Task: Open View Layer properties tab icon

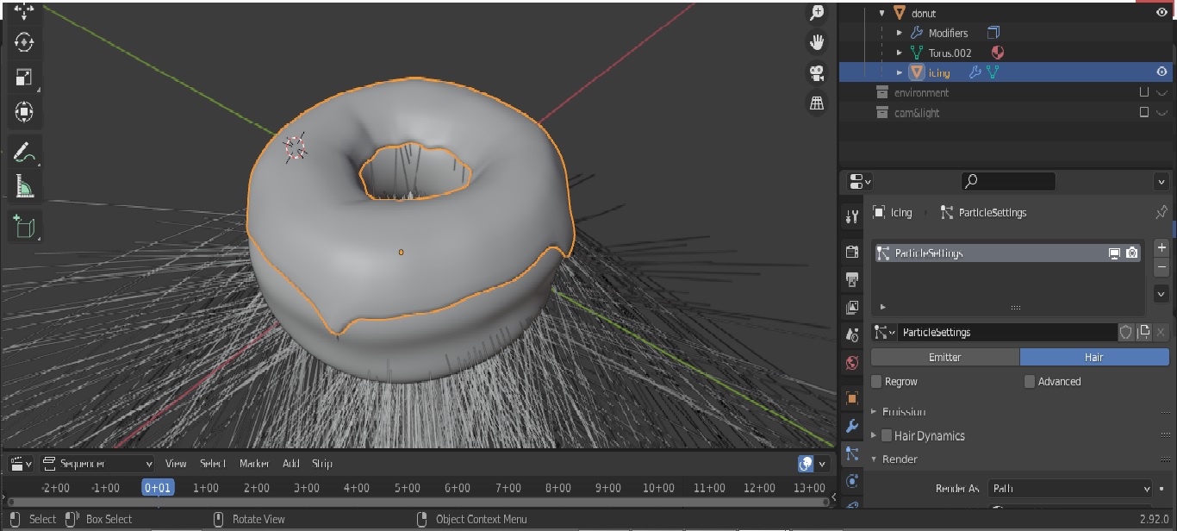Action: tap(852, 308)
